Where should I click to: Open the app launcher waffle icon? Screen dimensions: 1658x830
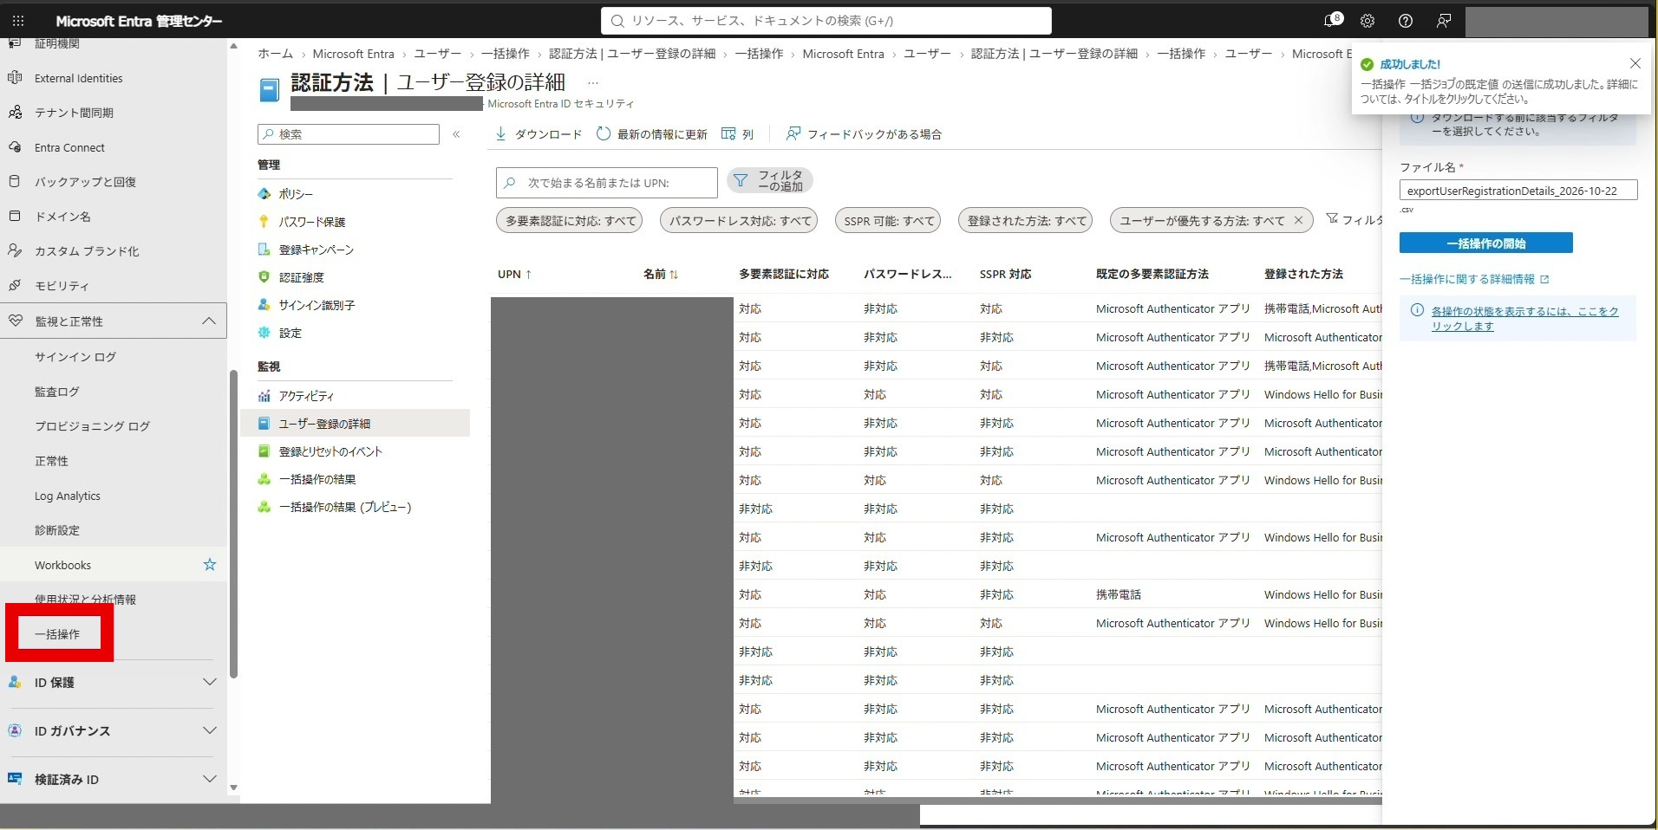tap(18, 21)
